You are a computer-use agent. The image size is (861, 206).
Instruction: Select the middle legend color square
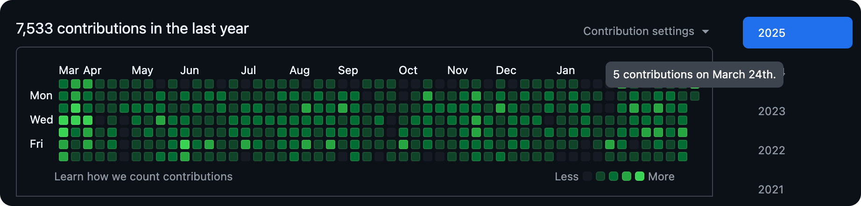click(614, 176)
